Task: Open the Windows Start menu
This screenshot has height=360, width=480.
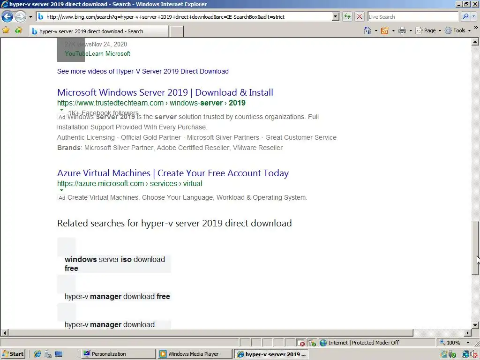Action: 13,354
